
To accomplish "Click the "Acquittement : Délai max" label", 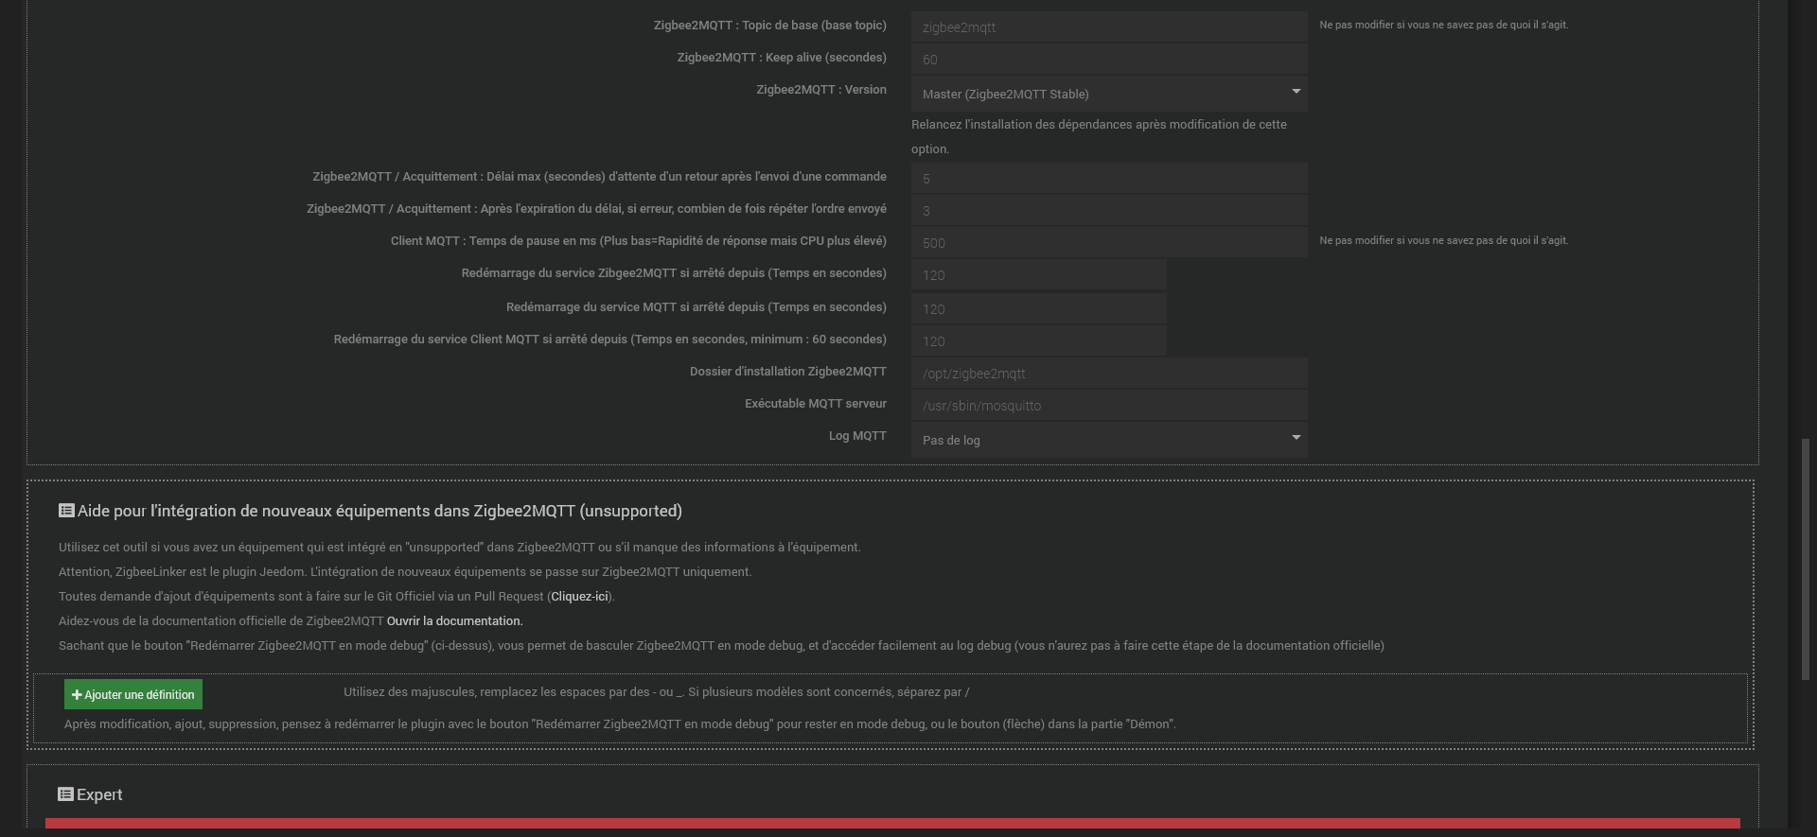I will 600,177.
